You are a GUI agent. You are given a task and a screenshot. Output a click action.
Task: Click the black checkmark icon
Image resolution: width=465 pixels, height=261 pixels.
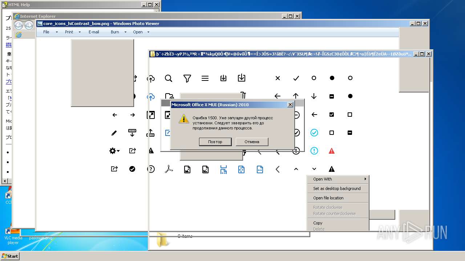click(x=296, y=78)
